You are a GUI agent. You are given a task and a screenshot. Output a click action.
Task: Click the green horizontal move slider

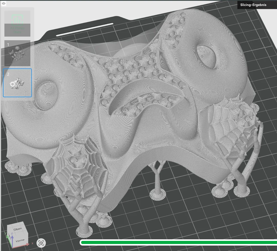coord(178,242)
